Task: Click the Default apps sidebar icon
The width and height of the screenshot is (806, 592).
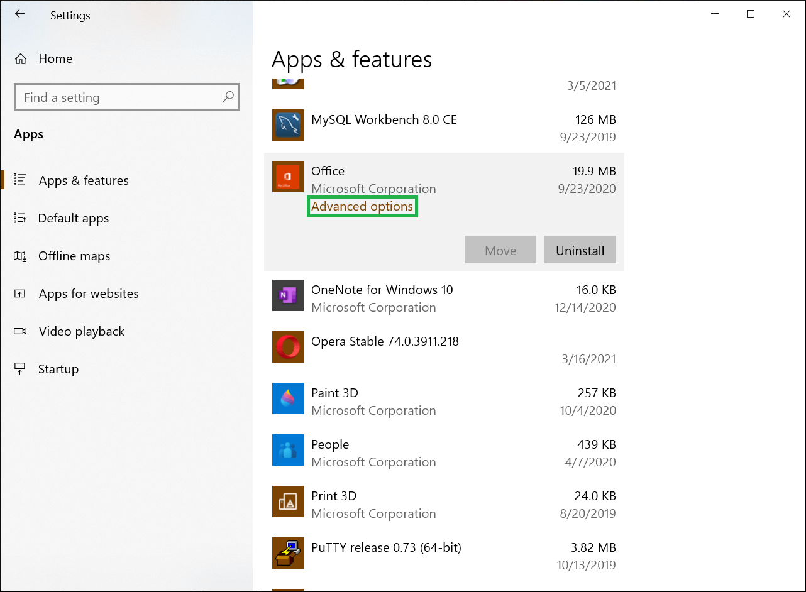Action: pos(19,218)
